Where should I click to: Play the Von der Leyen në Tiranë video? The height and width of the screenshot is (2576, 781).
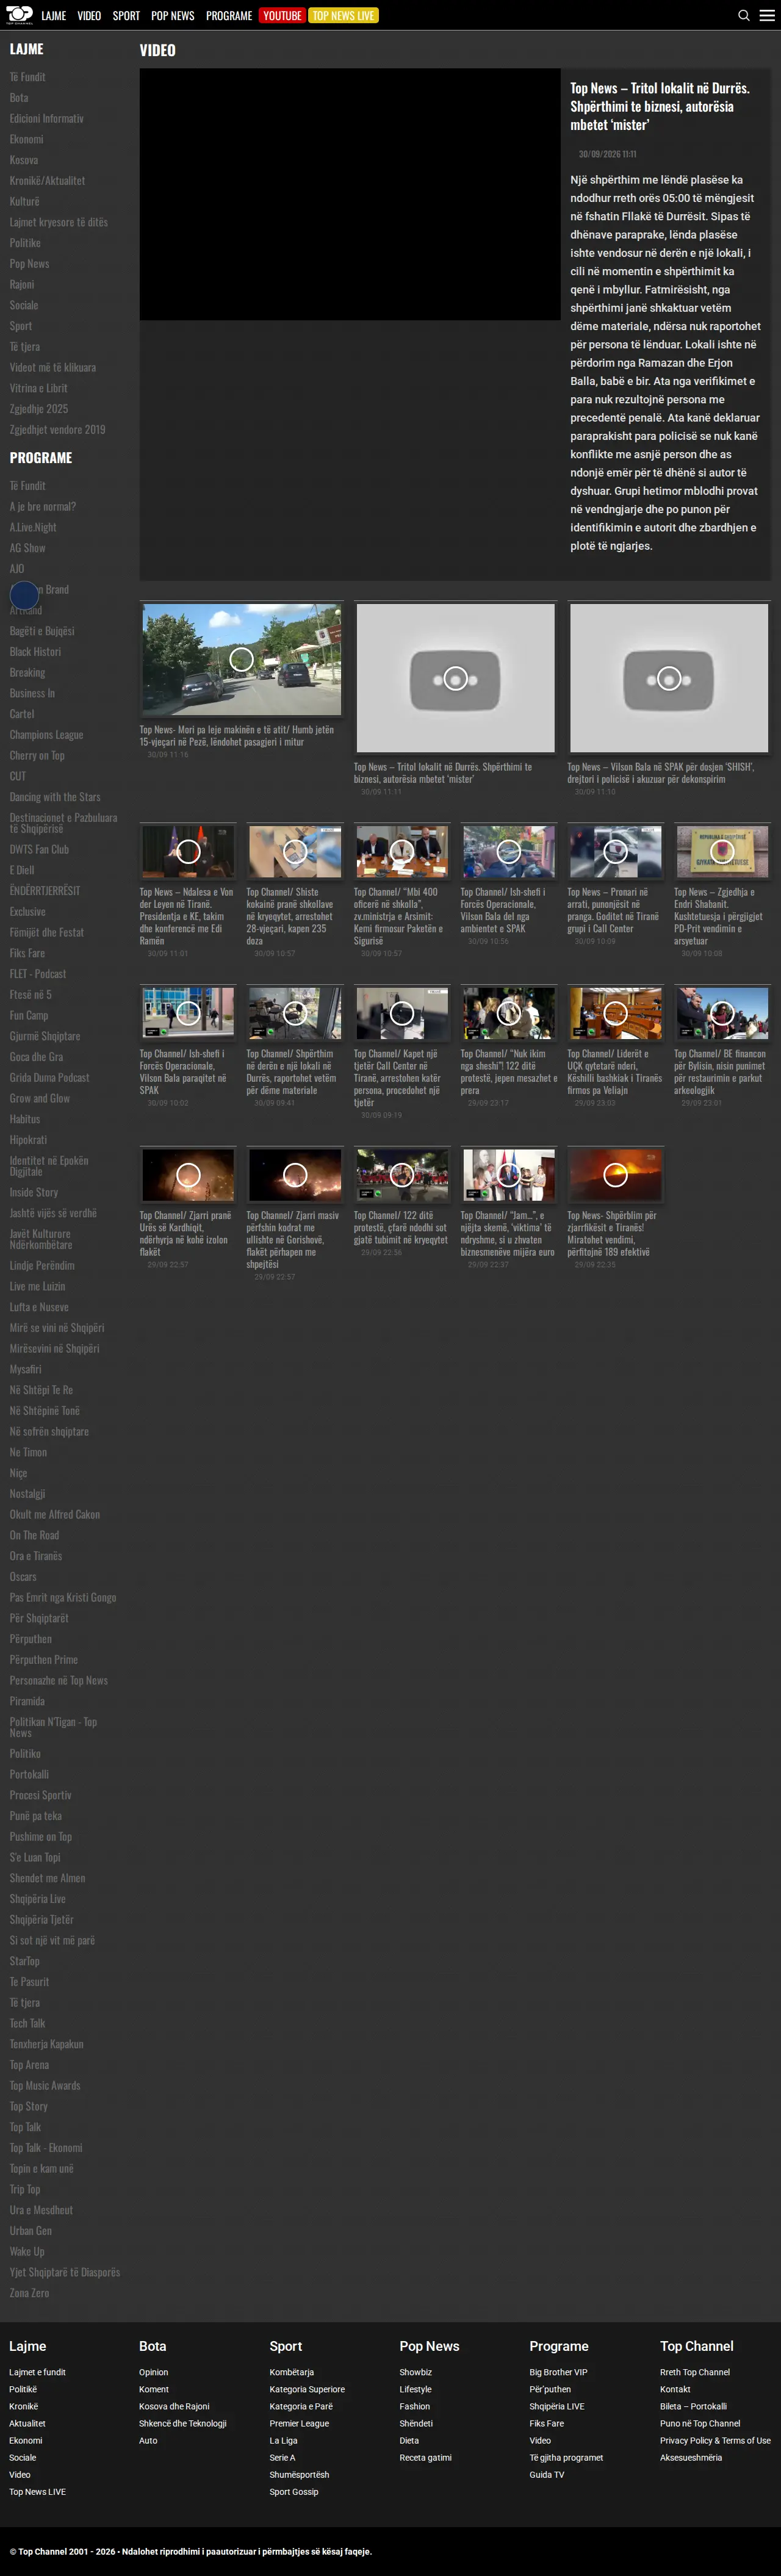tap(188, 851)
